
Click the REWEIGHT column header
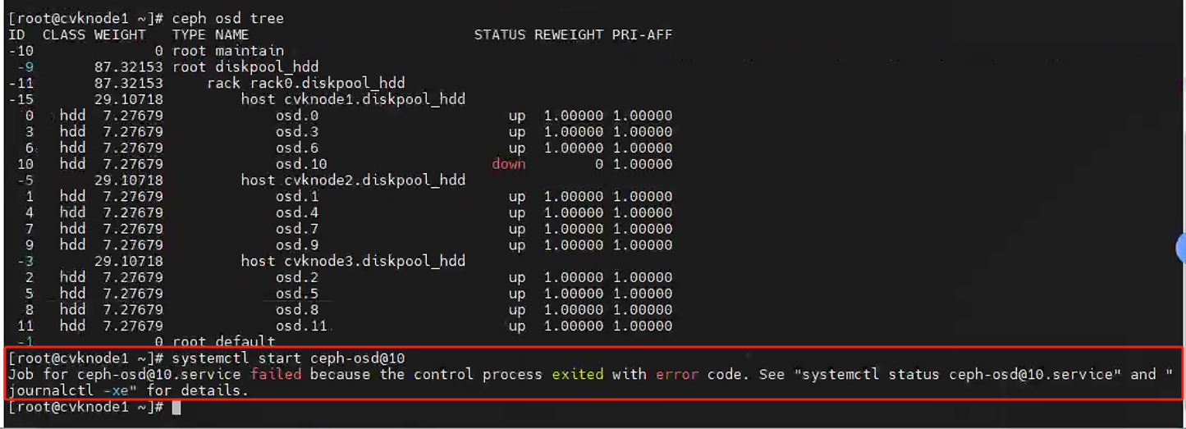[x=569, y=34]
